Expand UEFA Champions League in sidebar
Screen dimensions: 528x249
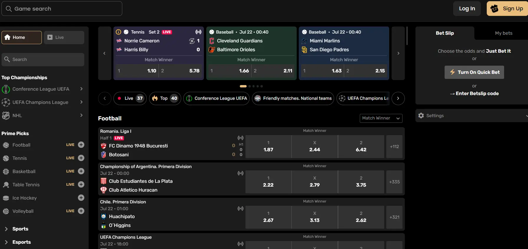coord(81,102)
